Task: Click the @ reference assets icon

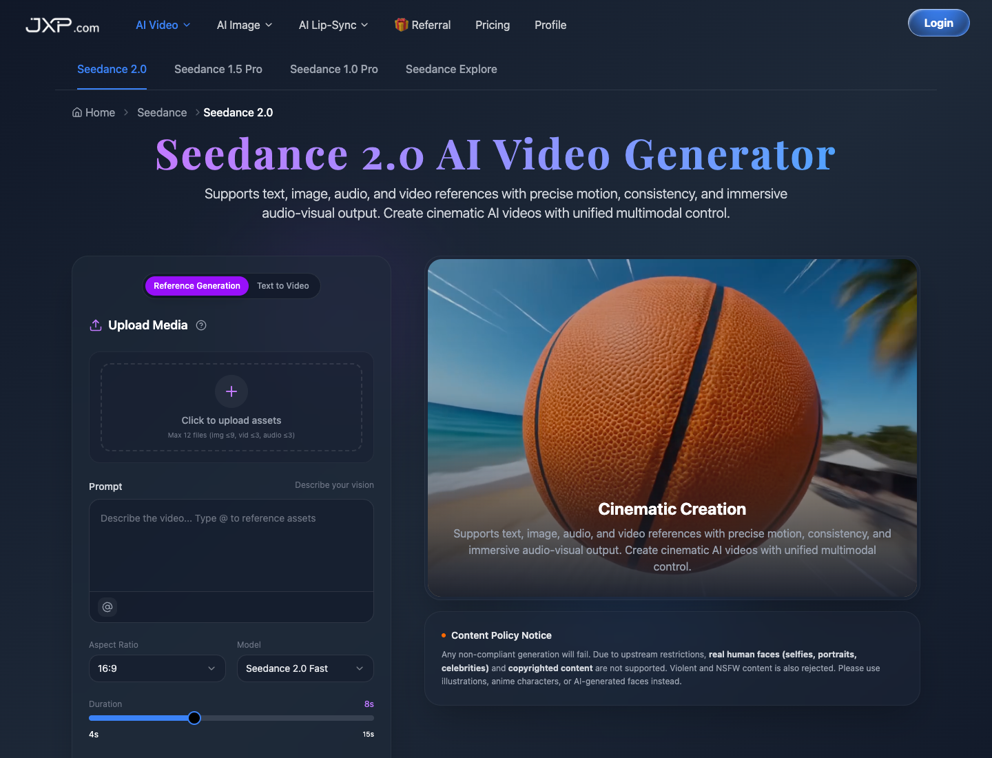Action: pos(107,607)
